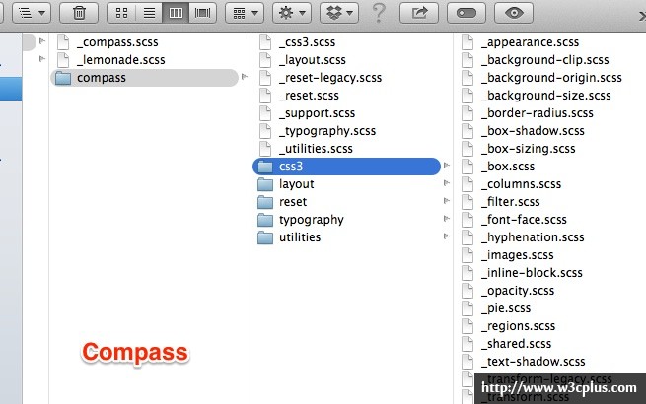Select the _background-clip.scss file
Image resolution: width=646 pixels, height=404 pixels.
pyautogui.click(x=544, y=60)
